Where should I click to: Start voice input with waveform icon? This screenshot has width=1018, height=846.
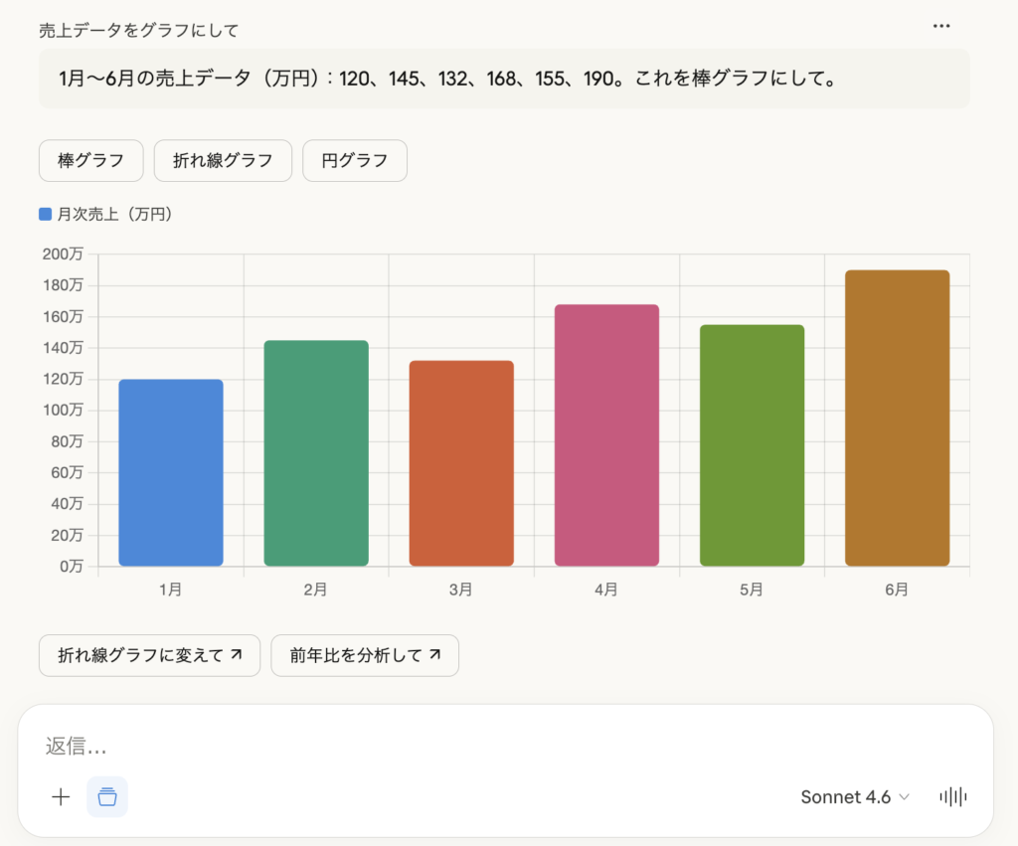[952, 796]
